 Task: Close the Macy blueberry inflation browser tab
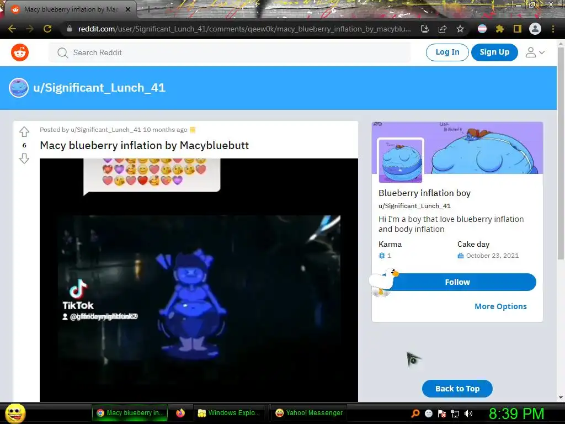point(128,9)
